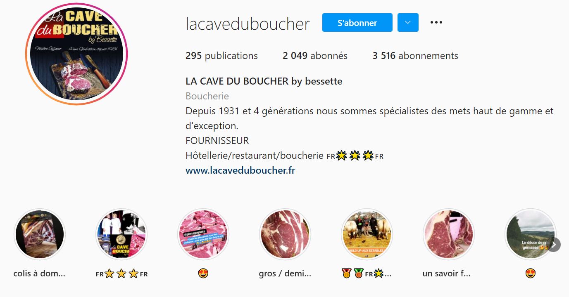Open the 'un savoir f...' story highlight
The width and height of the screenshot is (569, 297).
tap(449, 234)
